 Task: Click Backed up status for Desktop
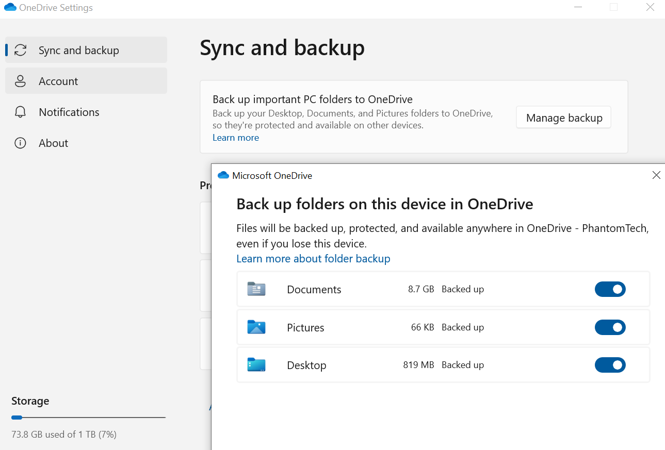point(463,365)
